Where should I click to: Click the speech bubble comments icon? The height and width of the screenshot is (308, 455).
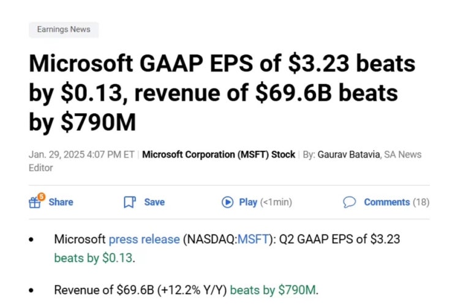pyautogui.click(x=350, y=202)
